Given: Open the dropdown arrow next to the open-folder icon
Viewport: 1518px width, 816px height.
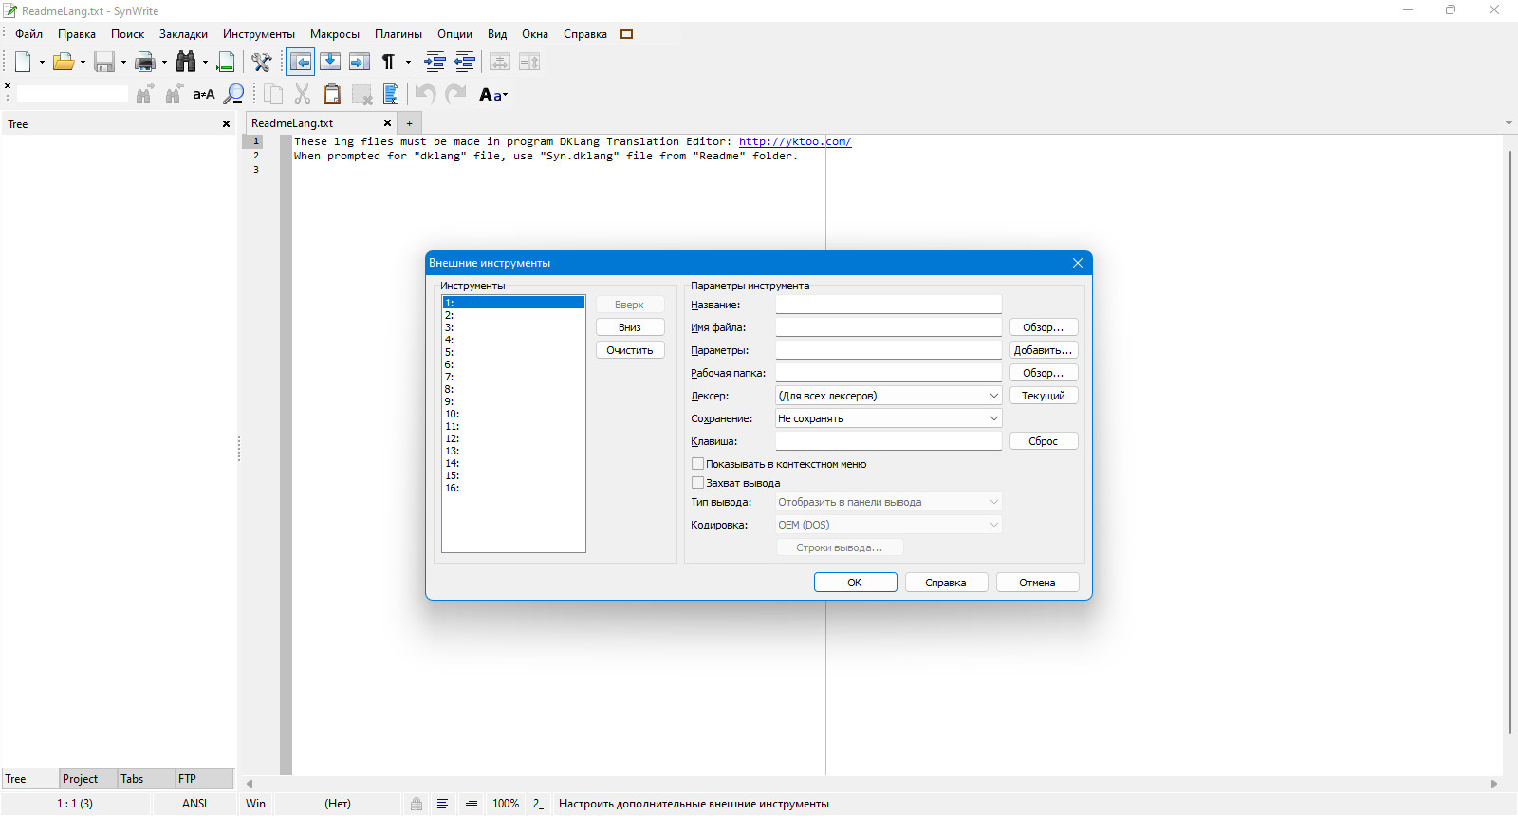Looking at the screenshot, I should (x=83, y=63).
